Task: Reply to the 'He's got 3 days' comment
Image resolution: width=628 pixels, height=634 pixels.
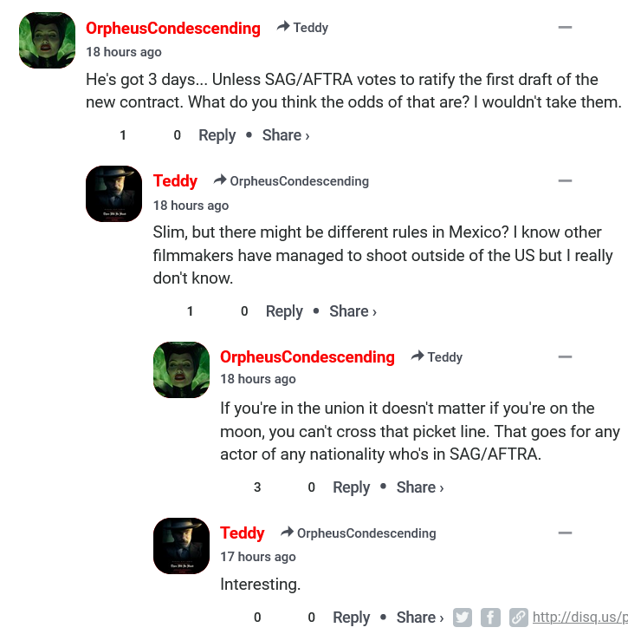Action: (217, 135)
